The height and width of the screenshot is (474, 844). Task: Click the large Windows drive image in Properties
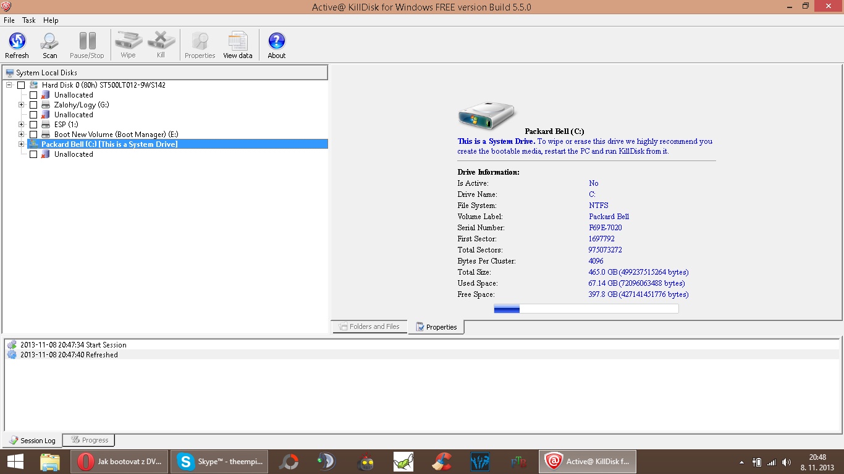coord(486,115)
